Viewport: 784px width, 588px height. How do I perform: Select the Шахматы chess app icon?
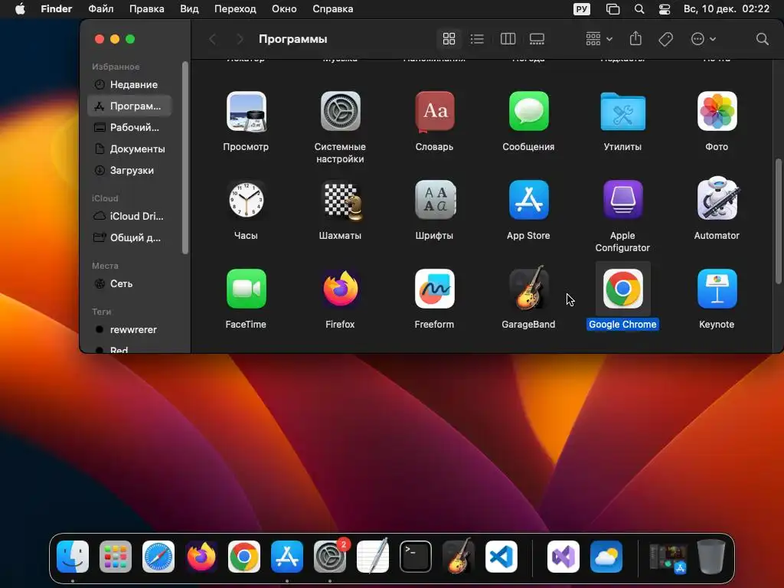point(341,201)
